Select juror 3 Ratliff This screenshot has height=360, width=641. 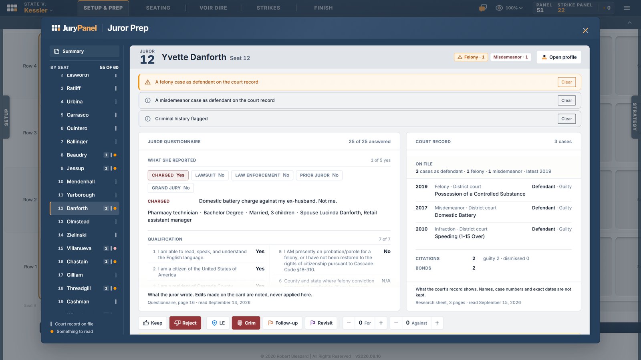85,88
